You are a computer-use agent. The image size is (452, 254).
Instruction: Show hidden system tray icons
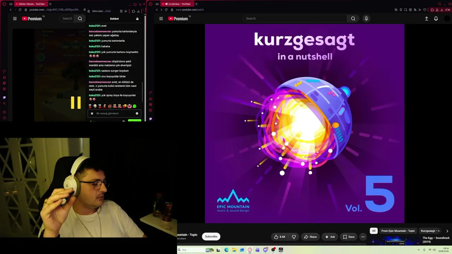tap(418, 250)
